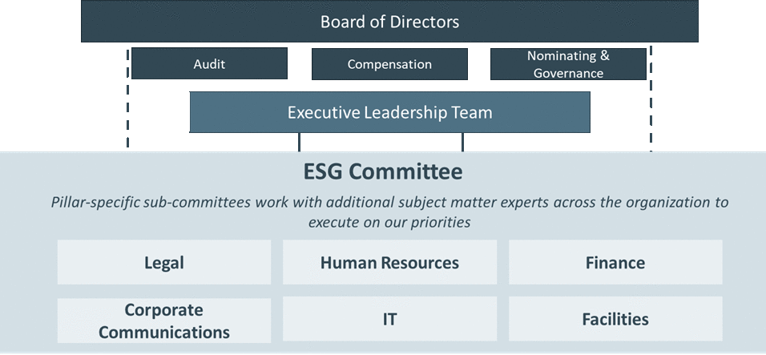Click the 'execute on our priorities' text line
The image size is (766, 355).
pos(389,221)
